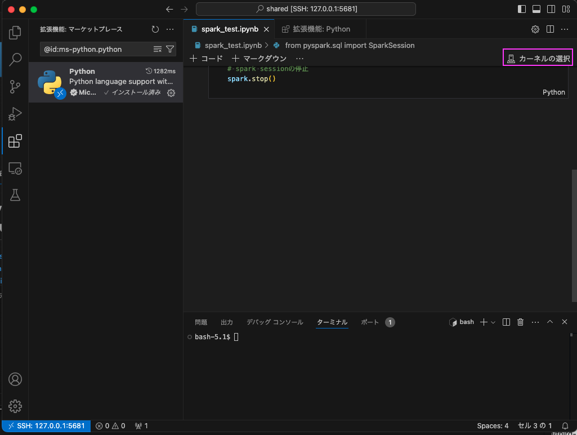Clear the extensions search results
Viewport: 577px width, 435px height.
click(x=158, y=49)
